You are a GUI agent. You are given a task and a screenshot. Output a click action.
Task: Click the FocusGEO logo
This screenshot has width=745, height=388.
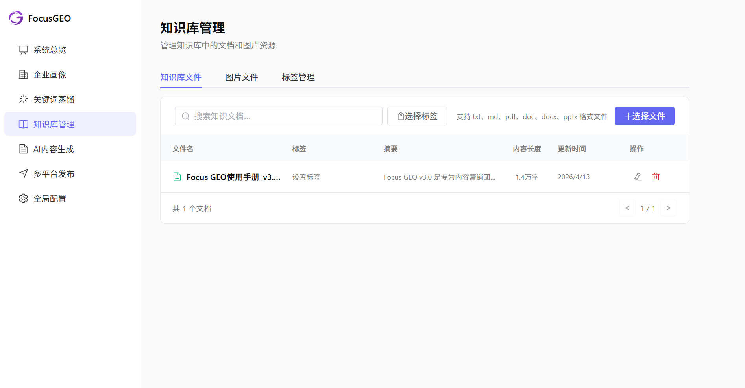pos(39,18)
